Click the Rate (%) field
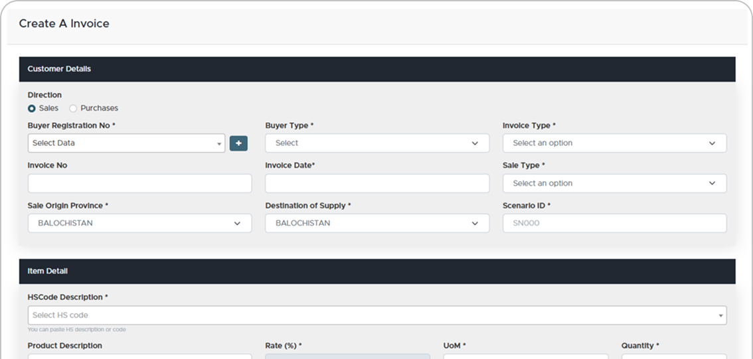The image size is (753, 359). (x=347, y=356)
